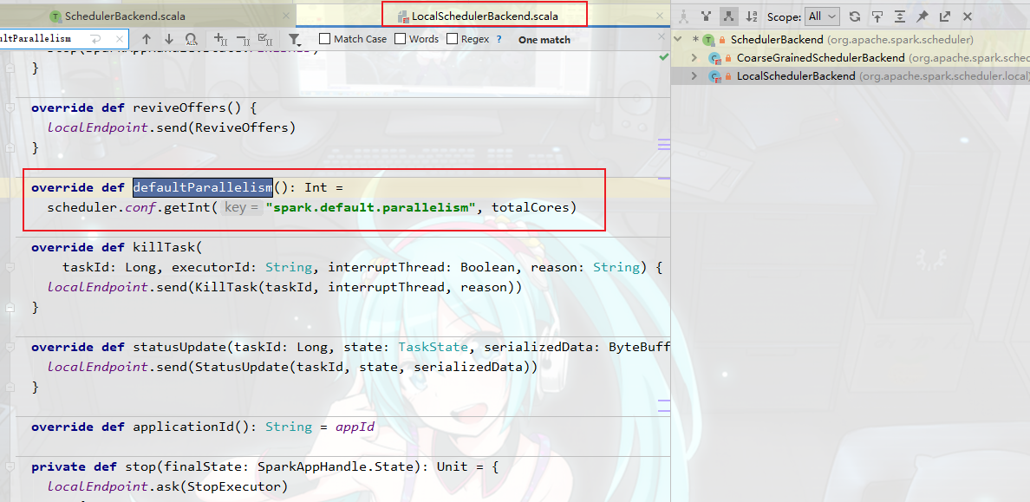Viewport: 1030px width, 502px height.
Task: Click the LocalSchedulerBackend class icon in tree
Action: tap(714, 76)
